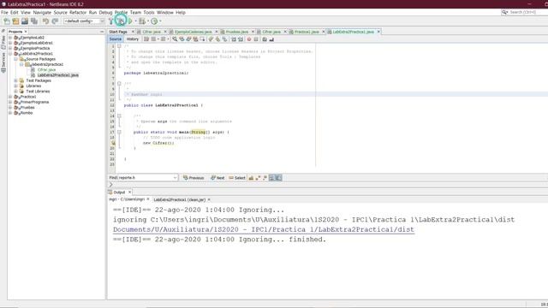Expand the EjemploLab2 project node

[10, 38]
